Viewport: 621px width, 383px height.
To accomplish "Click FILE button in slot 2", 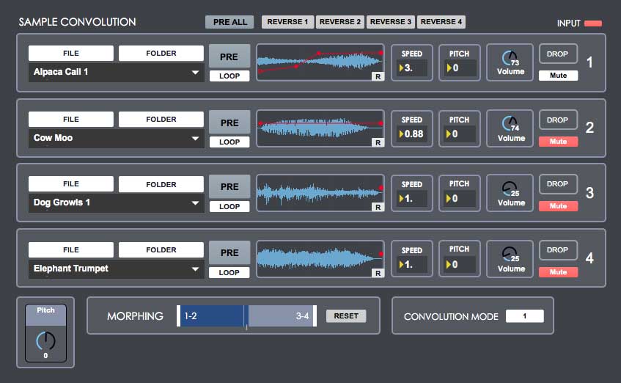I will 71,120.
